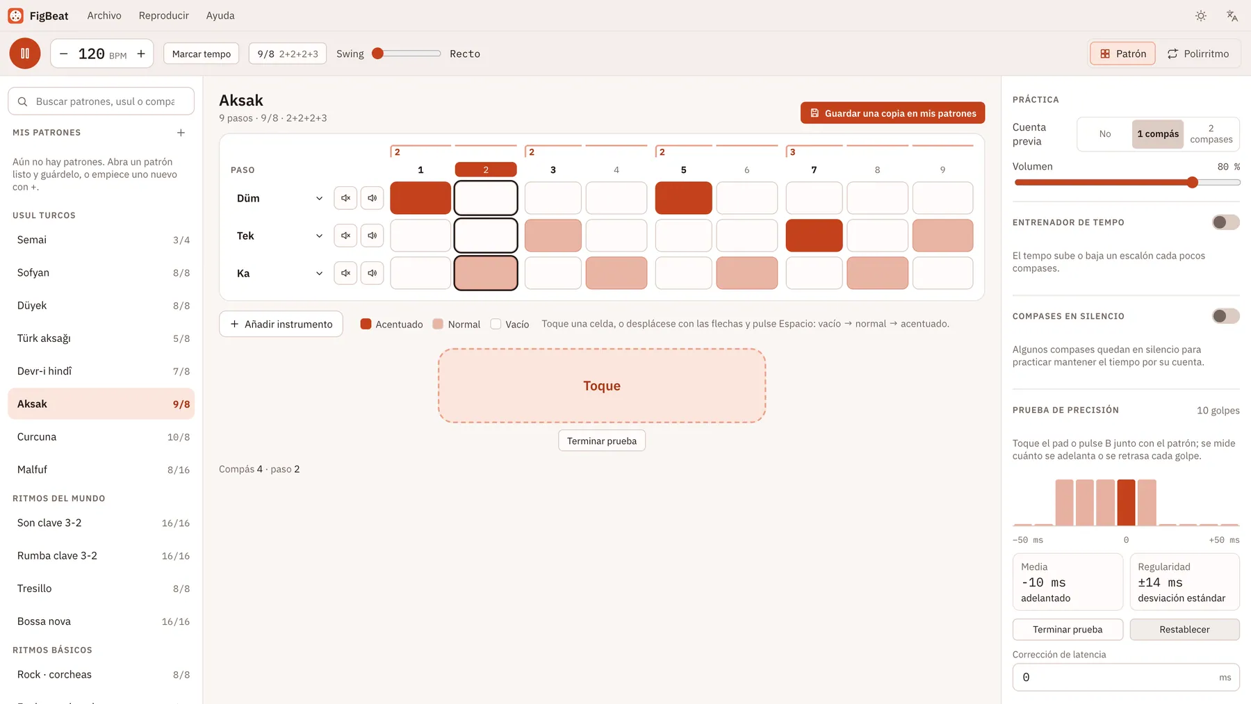Mute the Ka instrument row
Viewport: 1251px width, 704px height.
[345, 273]
